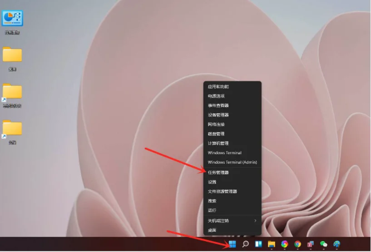This screenshot has height=252, width=371.
Task: Click the Windows Start button
Action: point(232,244)
